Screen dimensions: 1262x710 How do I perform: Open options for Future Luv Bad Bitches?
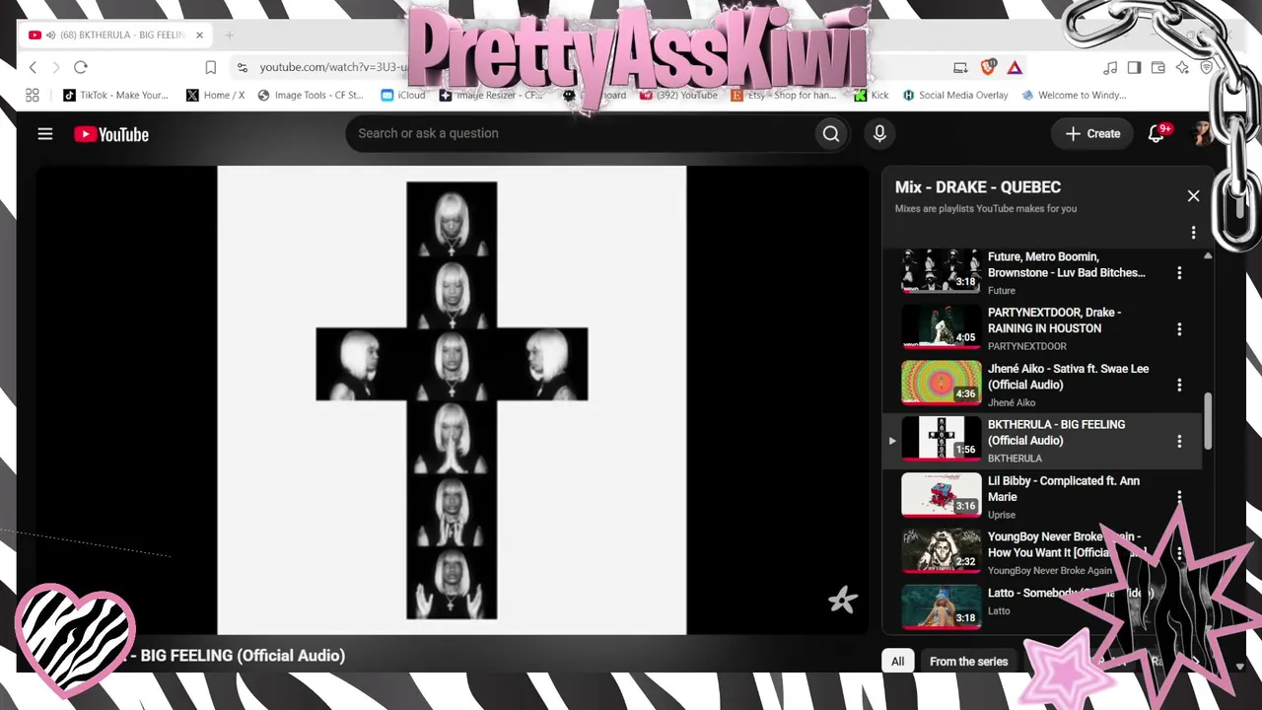[x=1179, y=273]
